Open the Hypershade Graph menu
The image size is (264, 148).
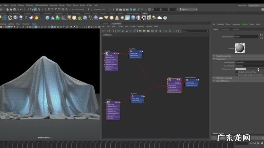tap(133, 26)
